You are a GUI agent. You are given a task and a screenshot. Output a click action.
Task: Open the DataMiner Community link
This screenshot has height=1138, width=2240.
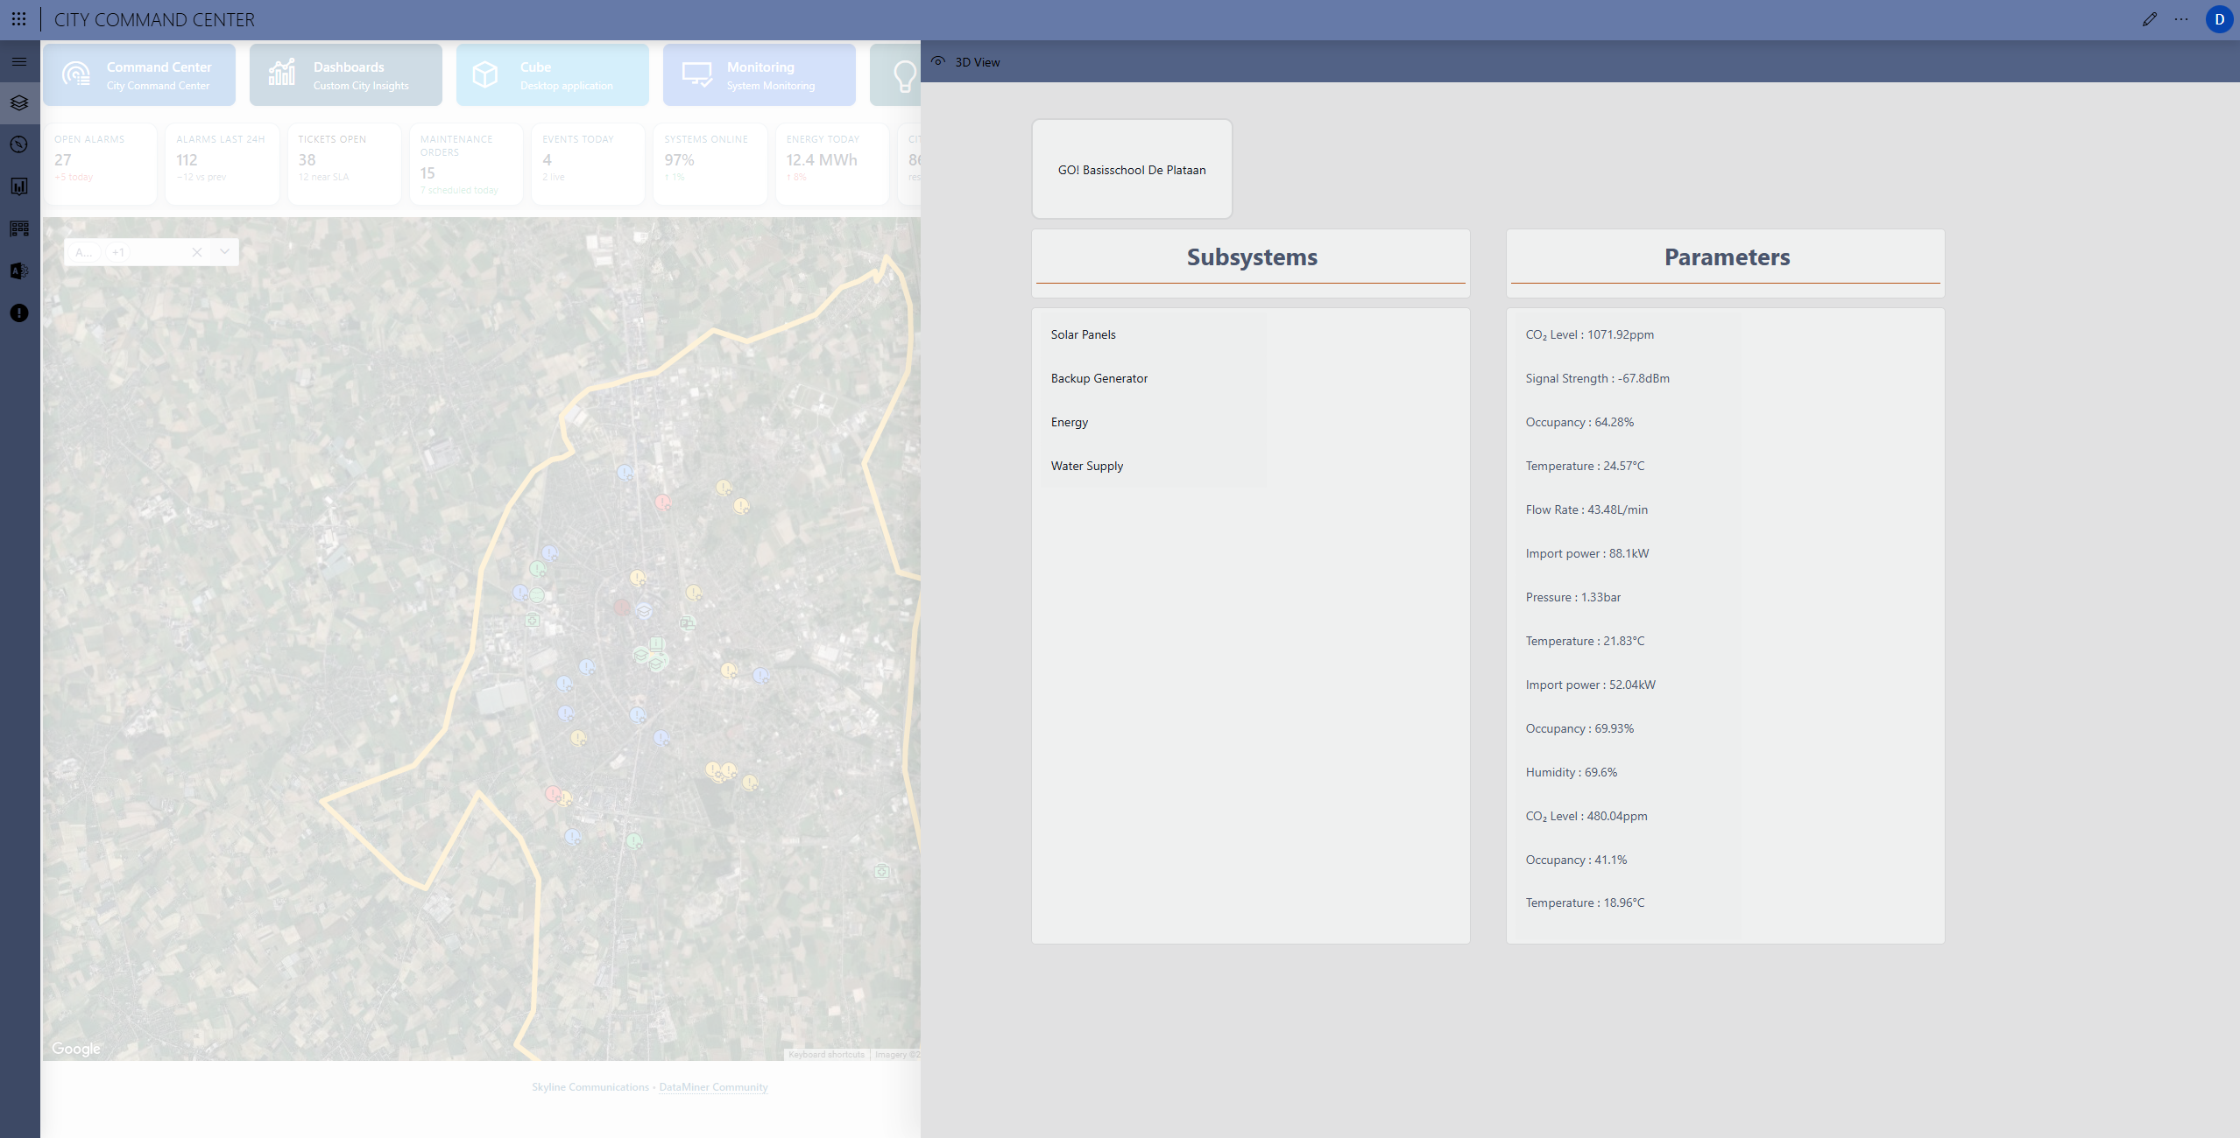click(x=713, y=1087)
